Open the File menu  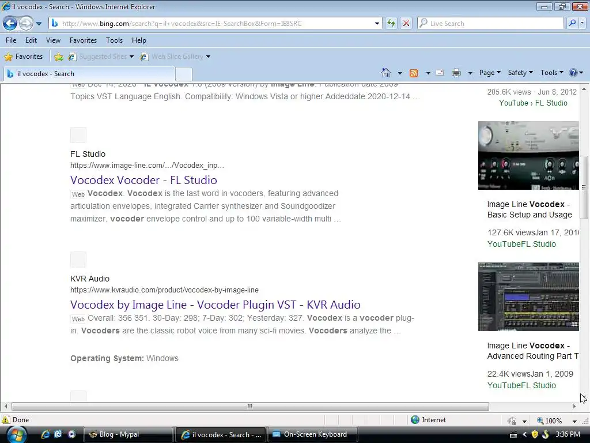click(11, 40)
